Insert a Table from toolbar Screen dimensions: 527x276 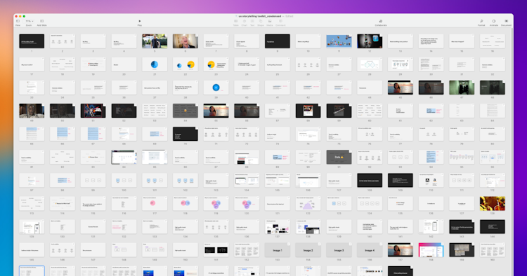click(236, 22)
